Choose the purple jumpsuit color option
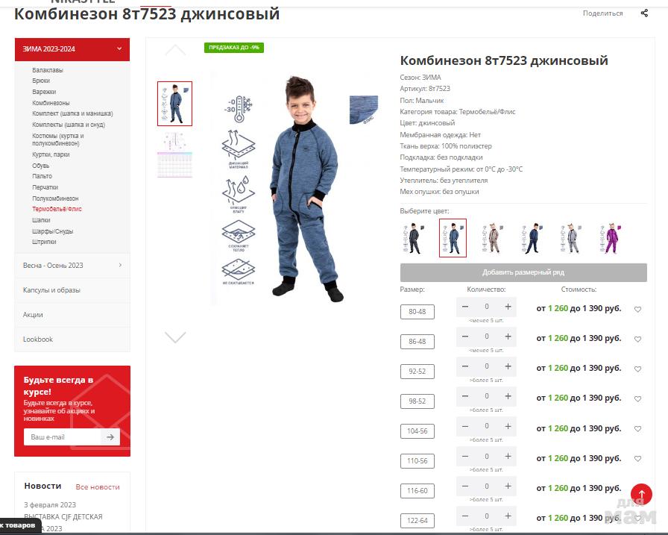 pos(611,238)
